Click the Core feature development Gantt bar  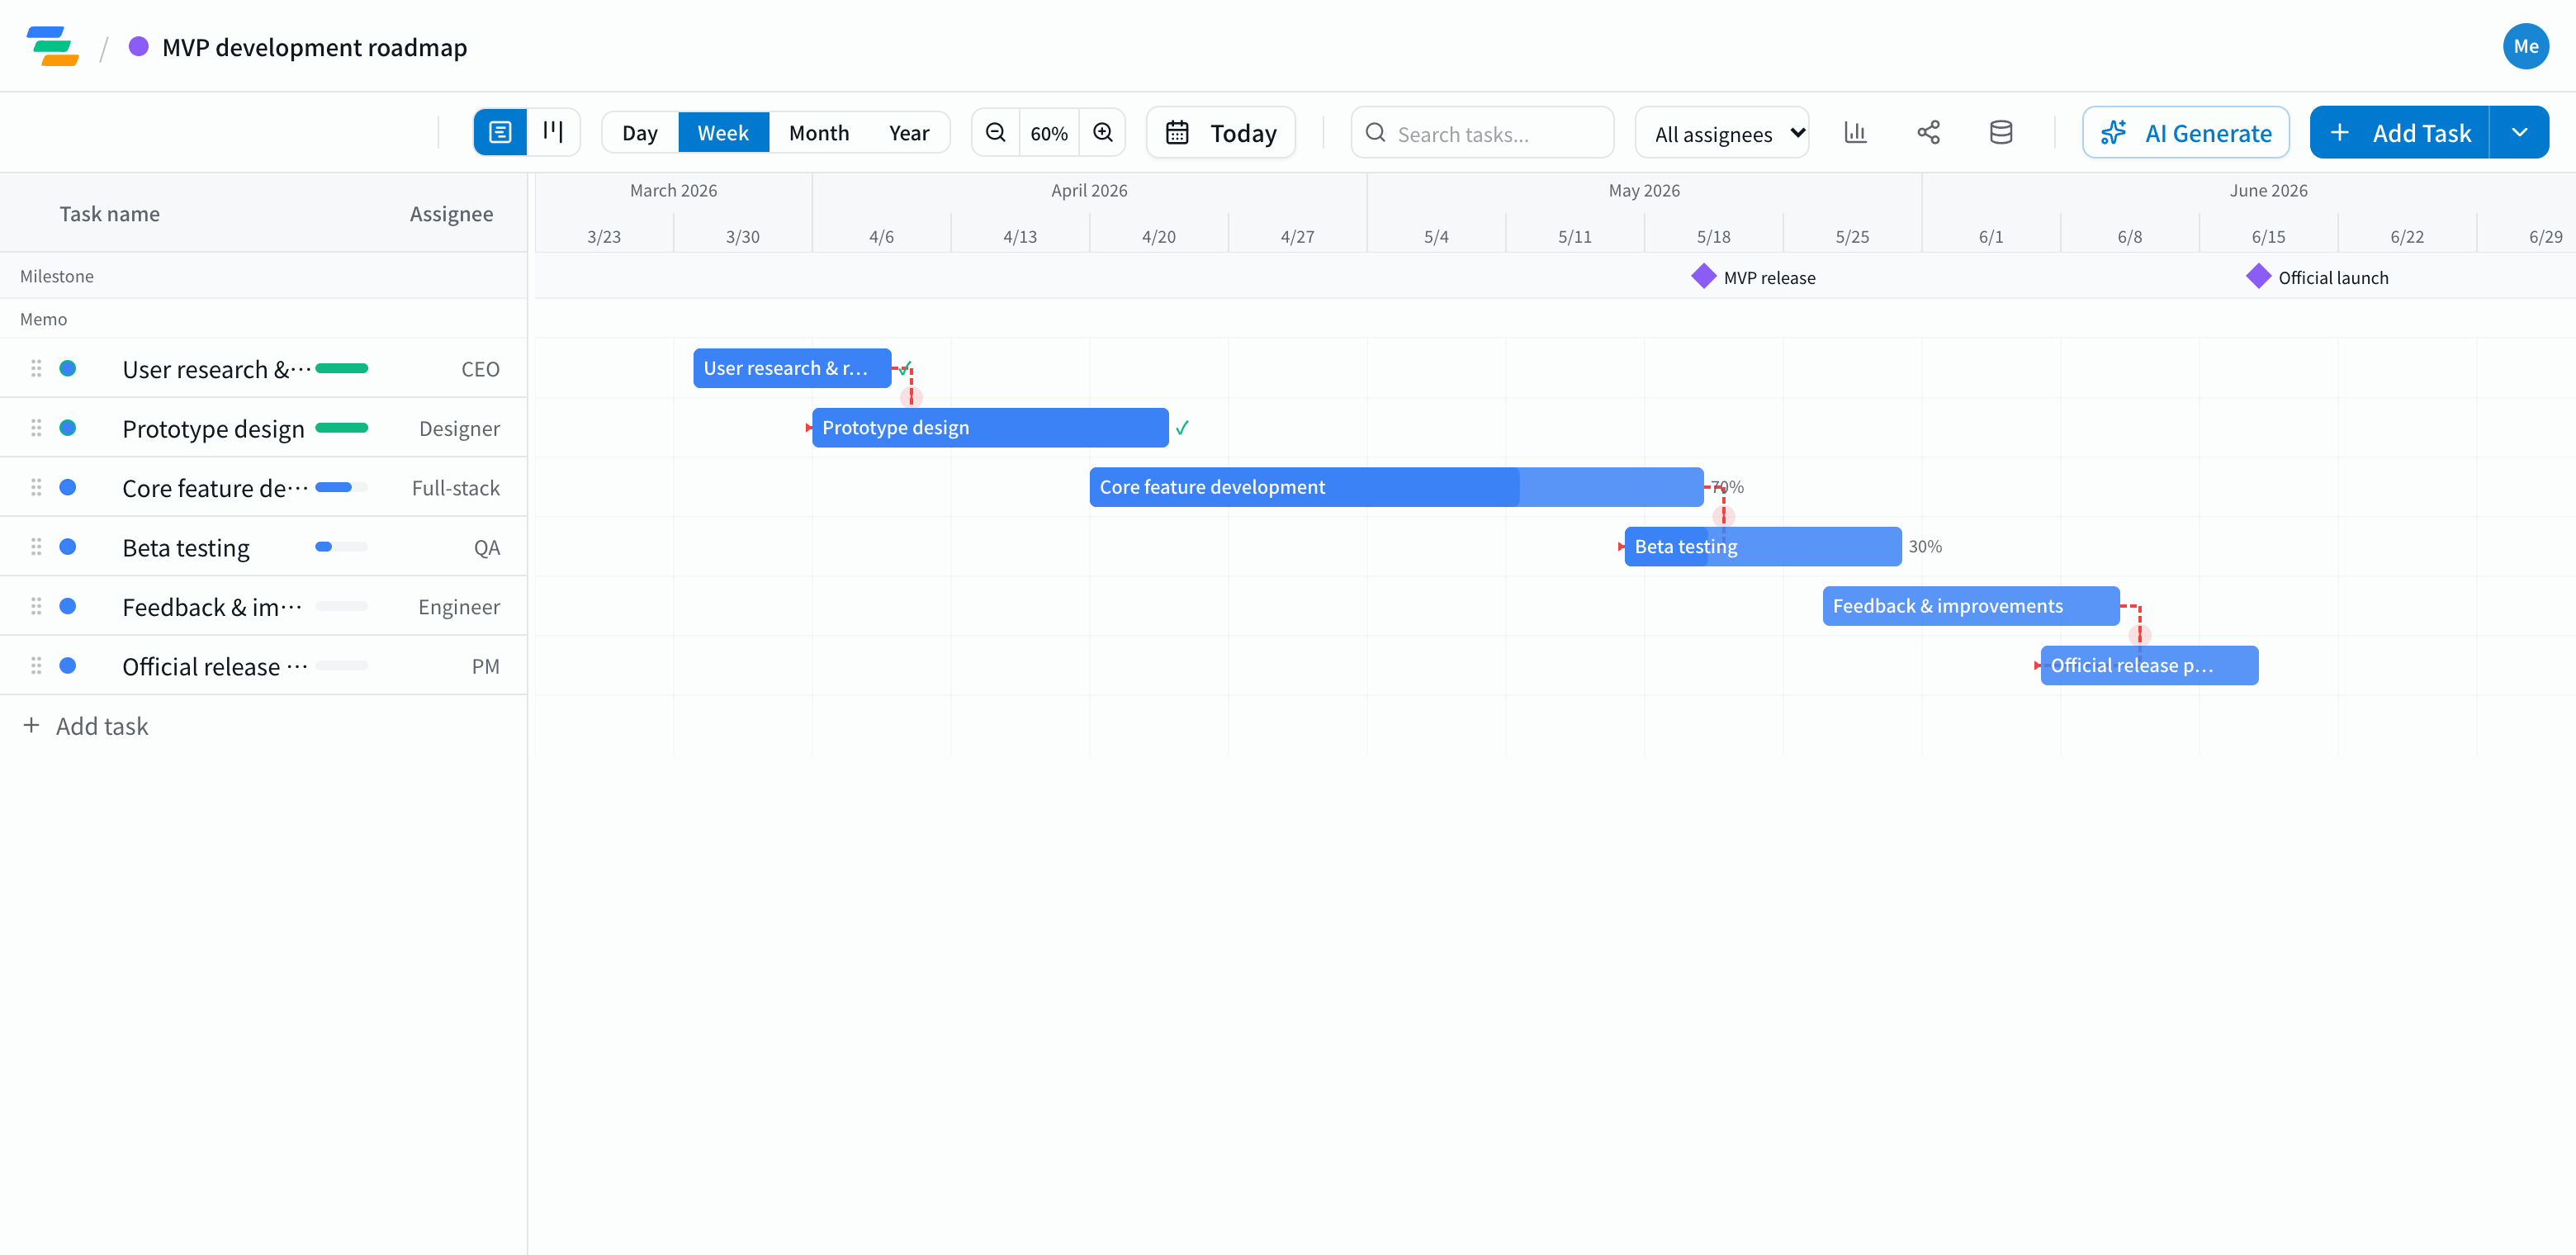click(x=1396, y=487)
